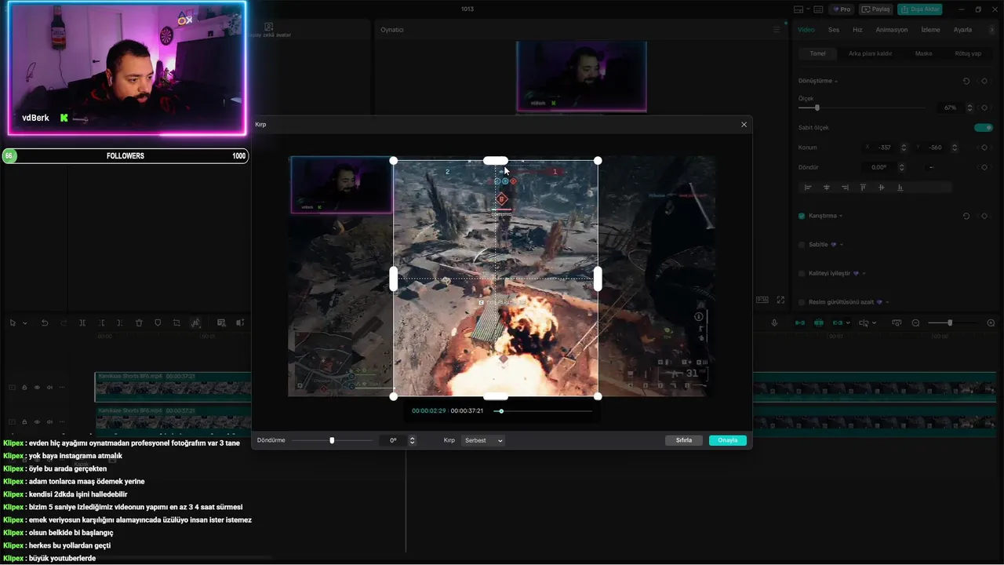This screenshot has width=1004, height=565.
Task: Mute the top Kamikaze Shorts track
Action: (x=49, y=387)
